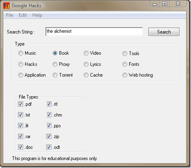Minimize the Google Hacks window
The image size is (191, 168).
pyautogui.click(x=155, y=4)
